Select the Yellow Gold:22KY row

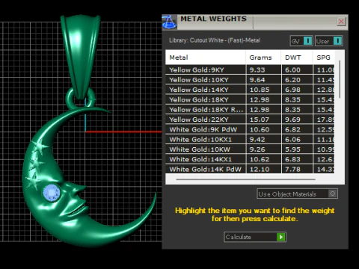click(250, 120)
